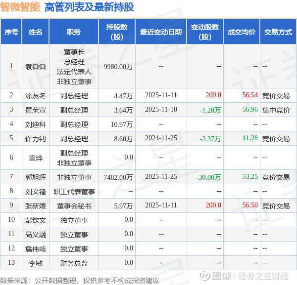Select the 交易方式 column header
The width and height of the screenshot is (297, 285).
[x=278, y=32]
